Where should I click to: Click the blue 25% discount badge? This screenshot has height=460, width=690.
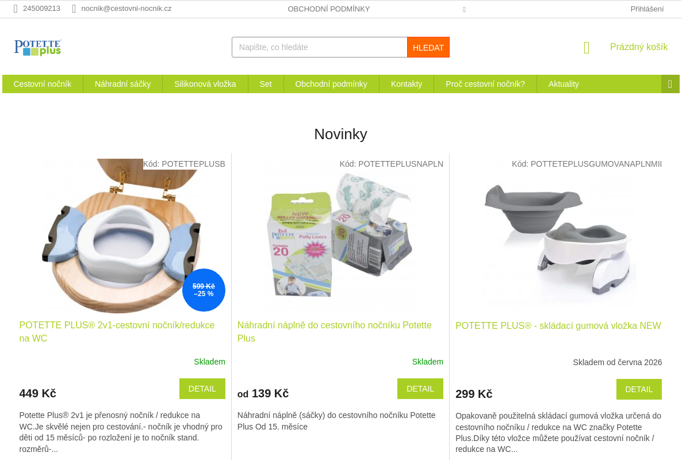(204, 290)
